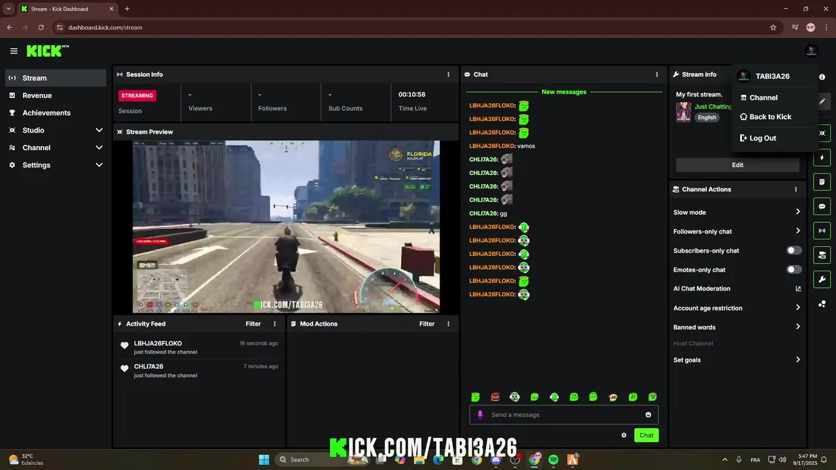Reload the page in Chrome
Screen dimensions: 836x470
41,27
